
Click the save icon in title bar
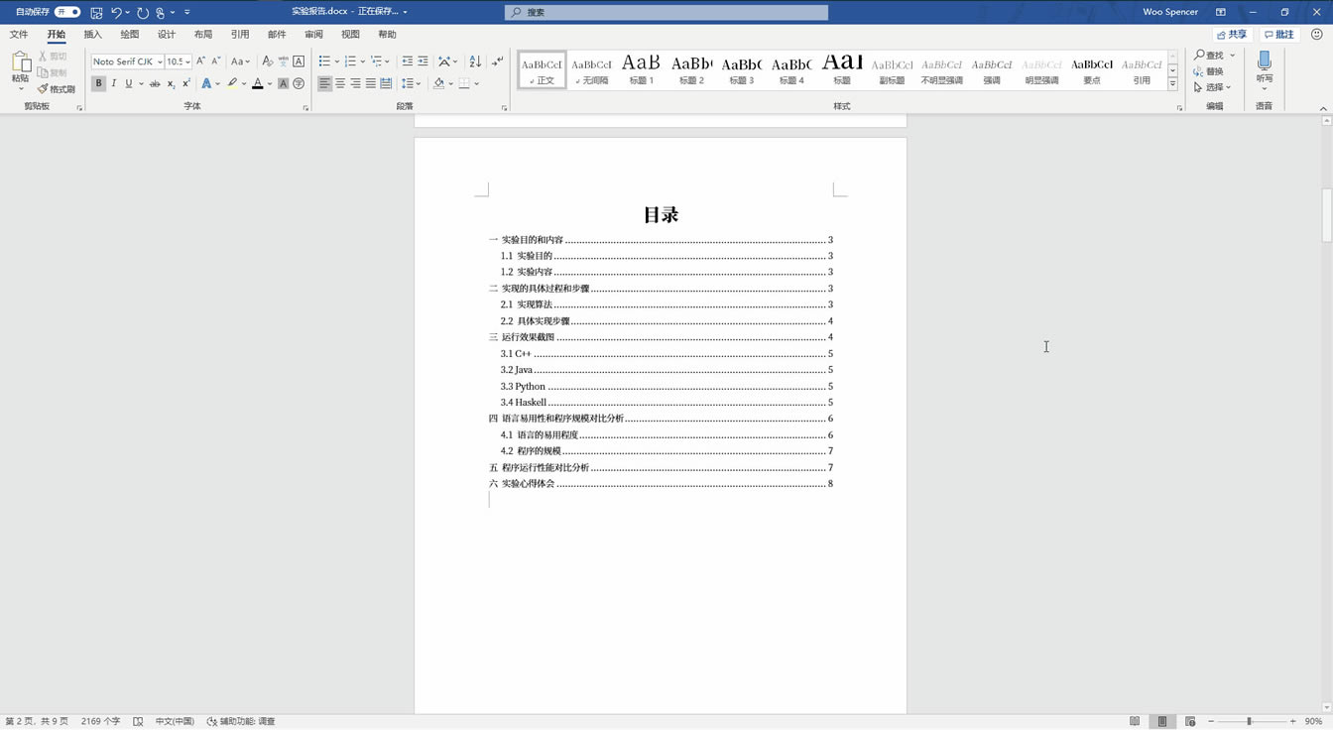tap(96, 12)
